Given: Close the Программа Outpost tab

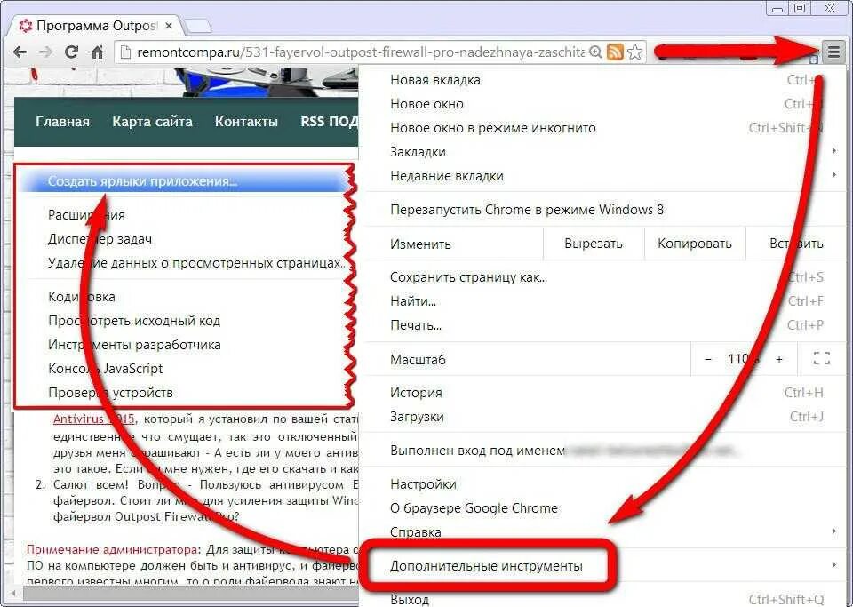Looking at the screenshot, I should [x=169, y=26].
